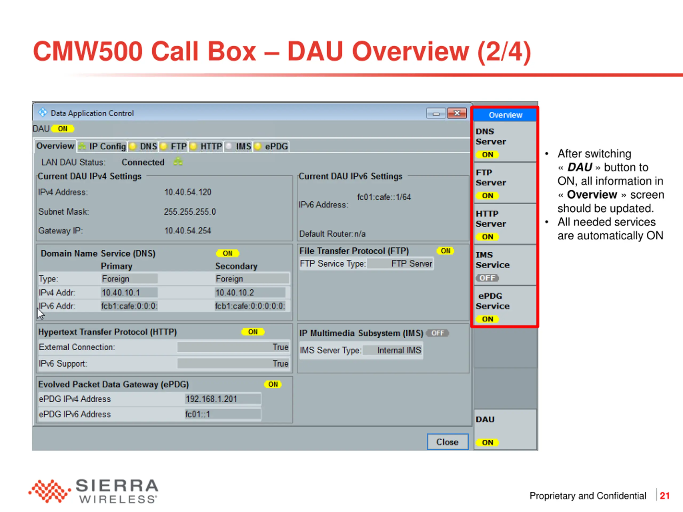
Task: Click the Data Application Control title icon
Action: pos(43,113)
